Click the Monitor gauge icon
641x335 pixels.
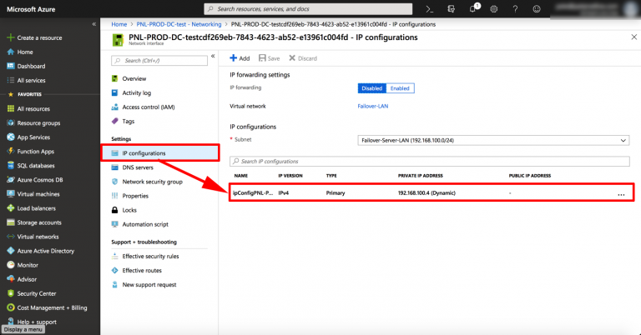(11, 265)
